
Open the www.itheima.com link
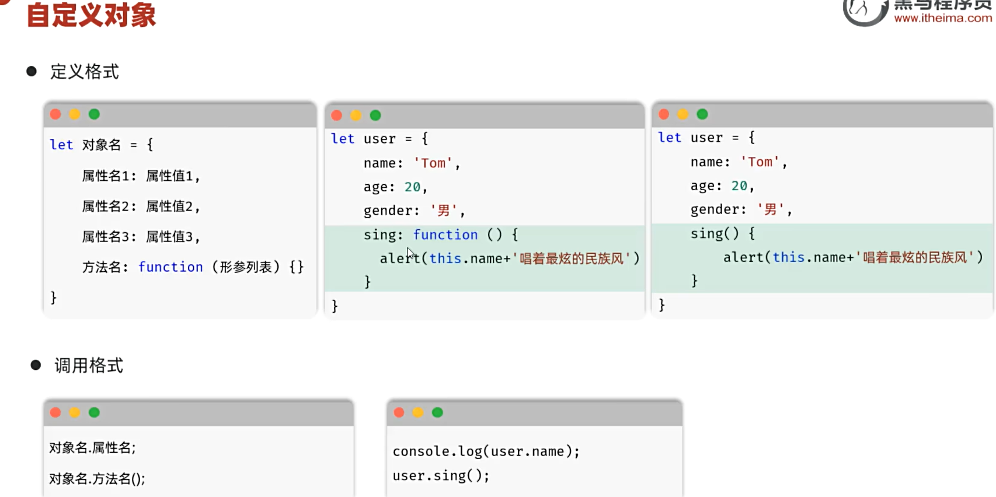(942, 18)
